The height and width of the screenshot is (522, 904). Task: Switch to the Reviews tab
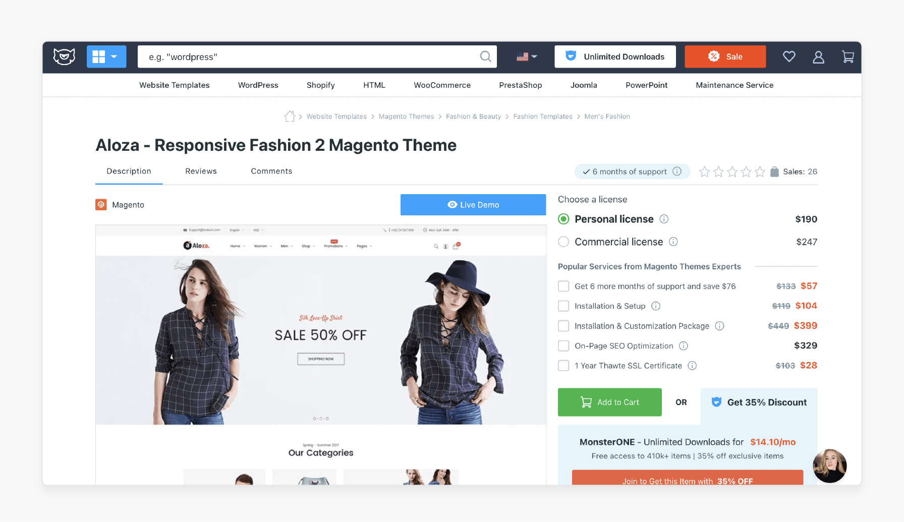pos(201,171)
